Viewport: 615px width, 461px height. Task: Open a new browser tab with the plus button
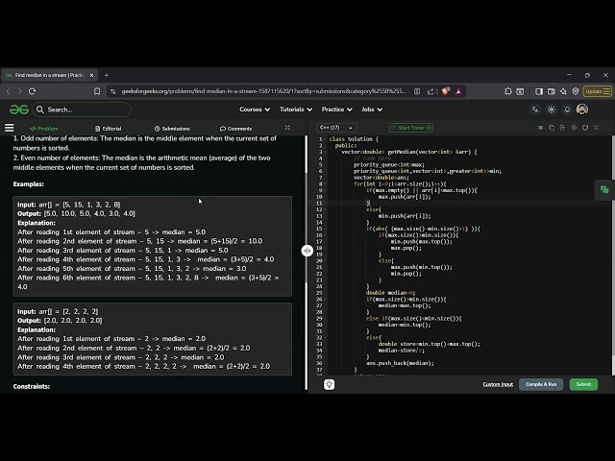tap(107, 75)
